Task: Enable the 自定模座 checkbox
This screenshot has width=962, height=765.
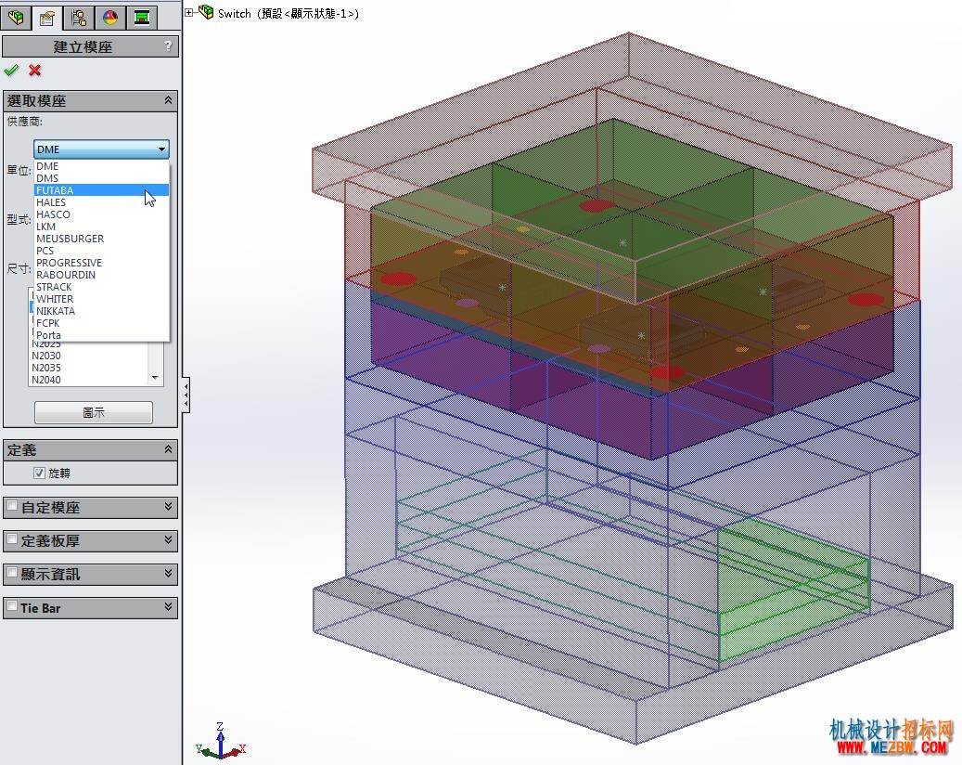Action: (x=12, y=507)
